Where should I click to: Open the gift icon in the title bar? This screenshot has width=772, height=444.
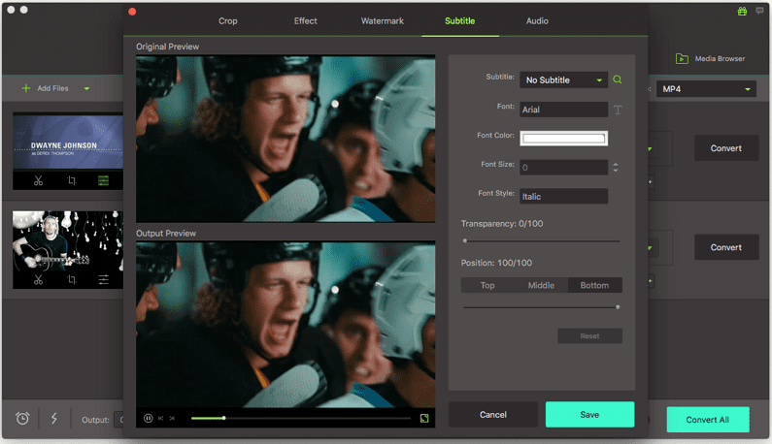(x=742, y=11)
